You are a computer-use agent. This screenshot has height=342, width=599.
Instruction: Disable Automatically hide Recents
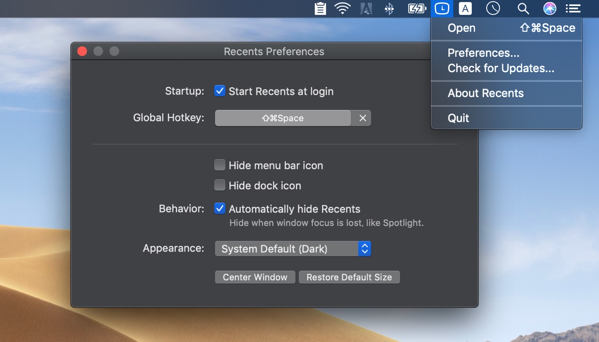(x=220, y=209)
